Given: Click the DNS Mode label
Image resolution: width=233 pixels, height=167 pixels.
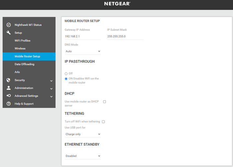Looking at the screenshot, I should click(71, 45).
